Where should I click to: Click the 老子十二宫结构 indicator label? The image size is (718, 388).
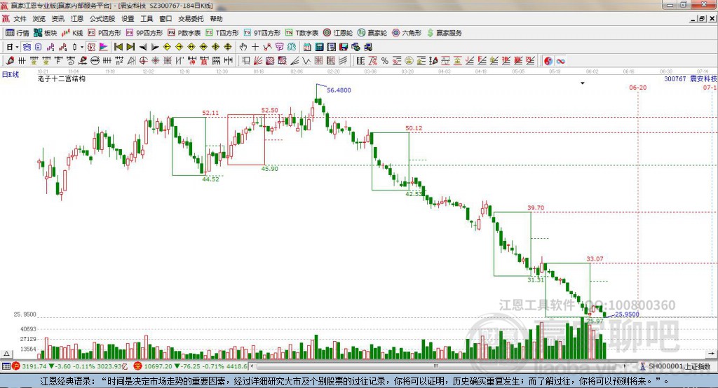(62, 78)
